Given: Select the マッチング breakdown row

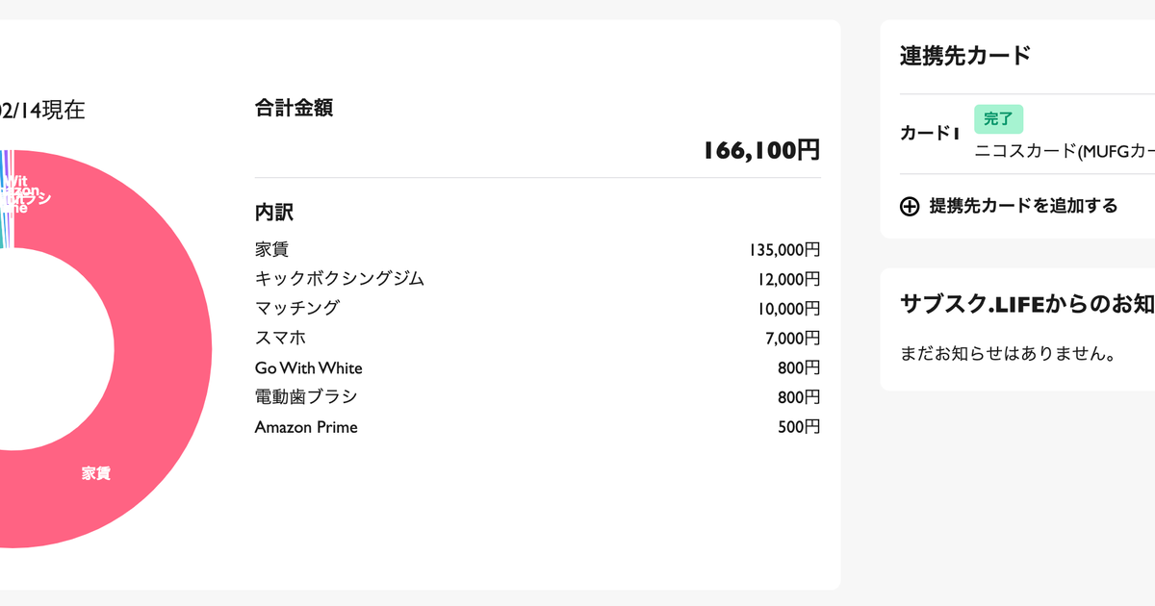Looking at the screenshot, I should coord(537,309).
